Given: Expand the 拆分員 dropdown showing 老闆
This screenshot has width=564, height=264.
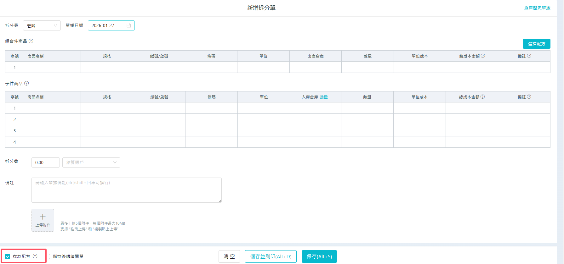Looking at the screenshot, I should coord(42,25).
